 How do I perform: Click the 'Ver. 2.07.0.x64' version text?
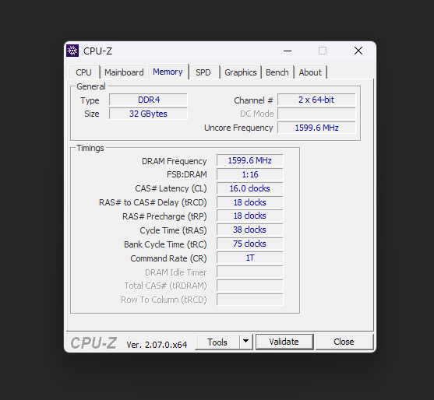(x=157, y=345)
